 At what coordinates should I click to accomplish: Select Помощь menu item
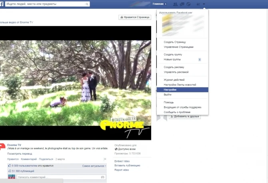pyautogui.click(x=168, y=102)
